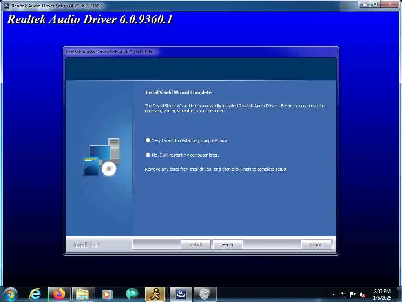The image size is (402, 302).
Task: Show hidden system tray icons arrow
Action: click(x=334, y=295)
